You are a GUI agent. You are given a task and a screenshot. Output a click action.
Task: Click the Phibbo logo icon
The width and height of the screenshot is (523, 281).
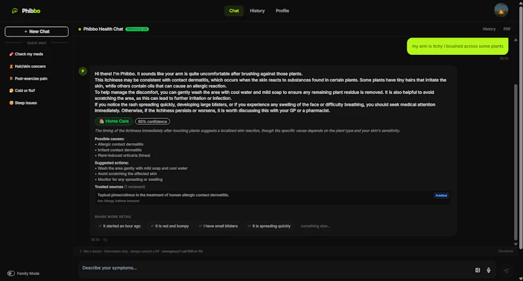(14, 11)
